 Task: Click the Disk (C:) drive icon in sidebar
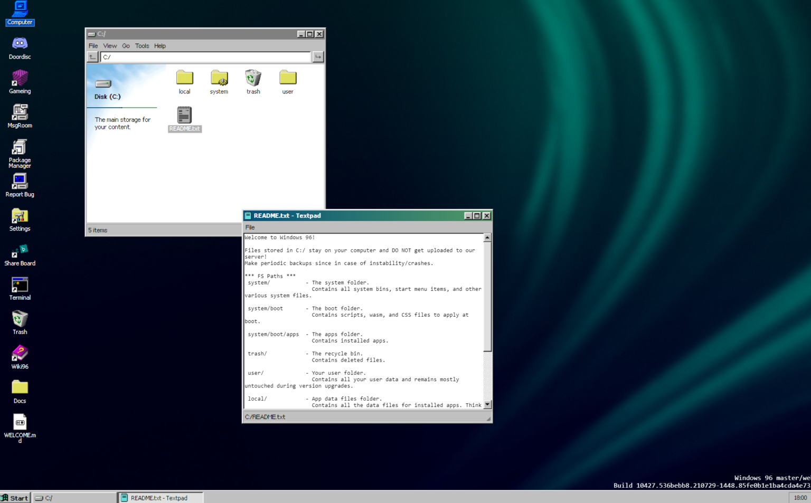pyautogui.click(x=103, y=83)
